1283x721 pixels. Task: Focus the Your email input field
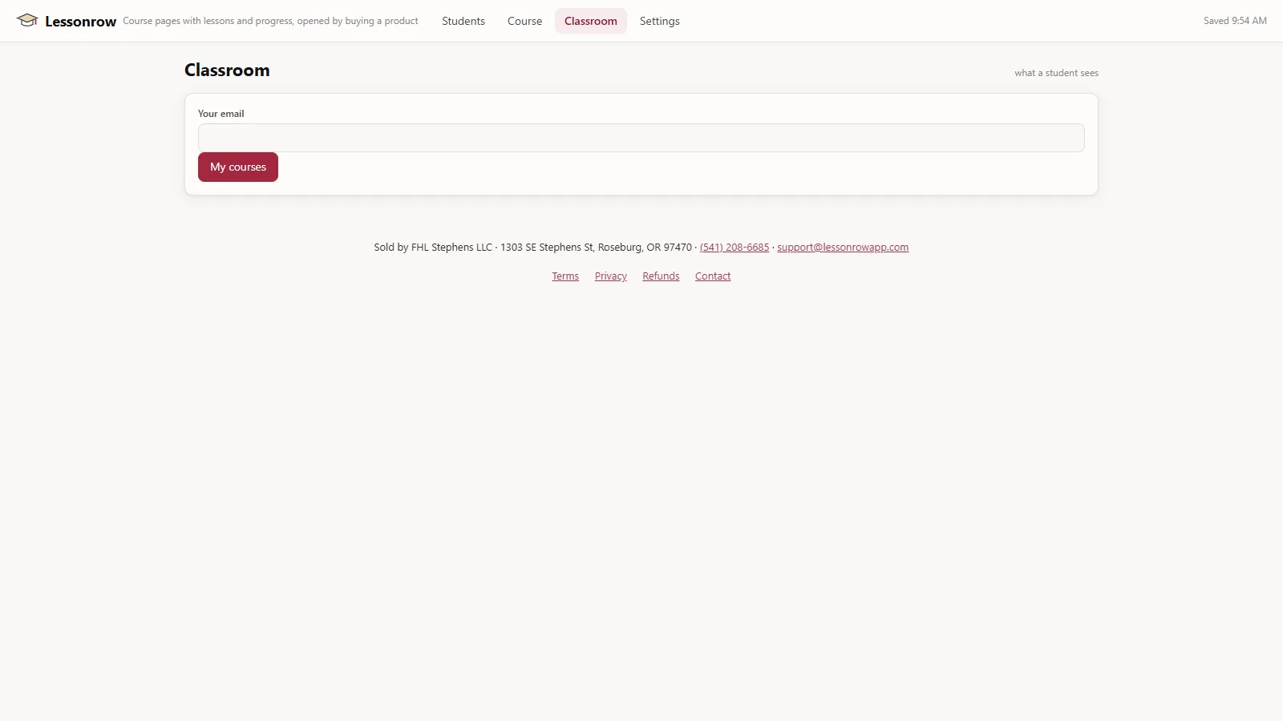tap(641, 138)
